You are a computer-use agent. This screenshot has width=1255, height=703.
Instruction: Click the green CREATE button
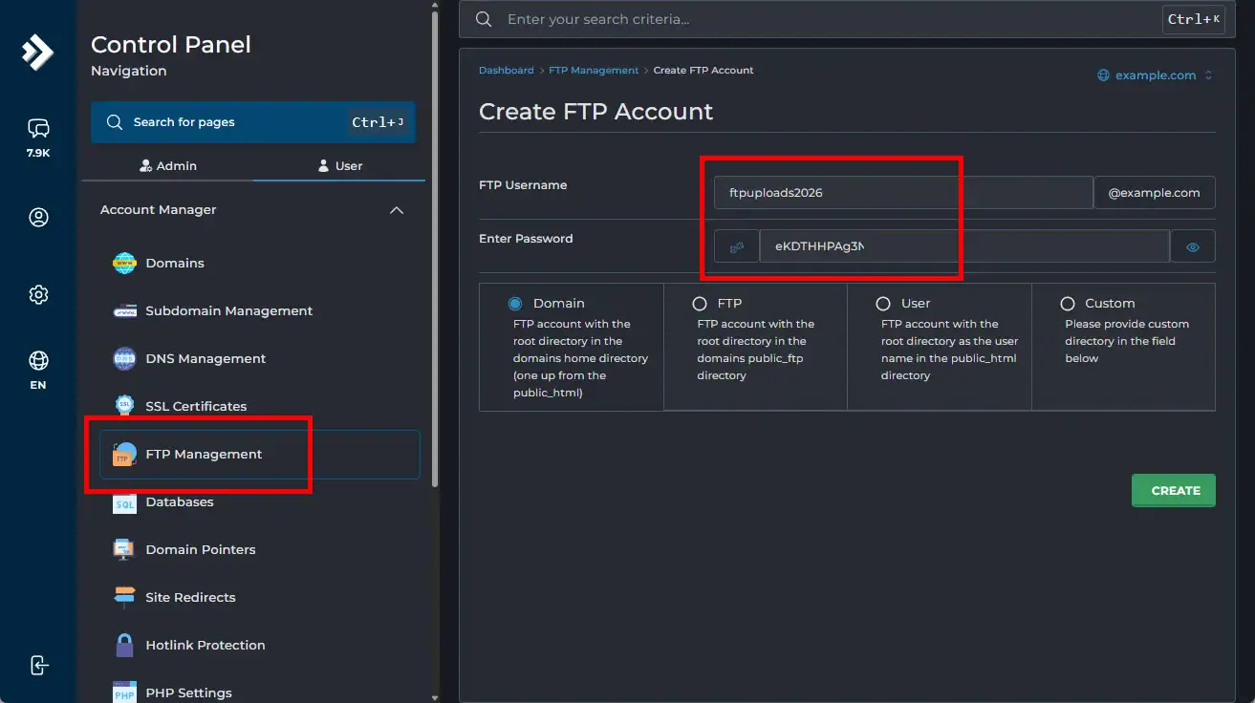pyautogui.click(x=1174, y=490)
